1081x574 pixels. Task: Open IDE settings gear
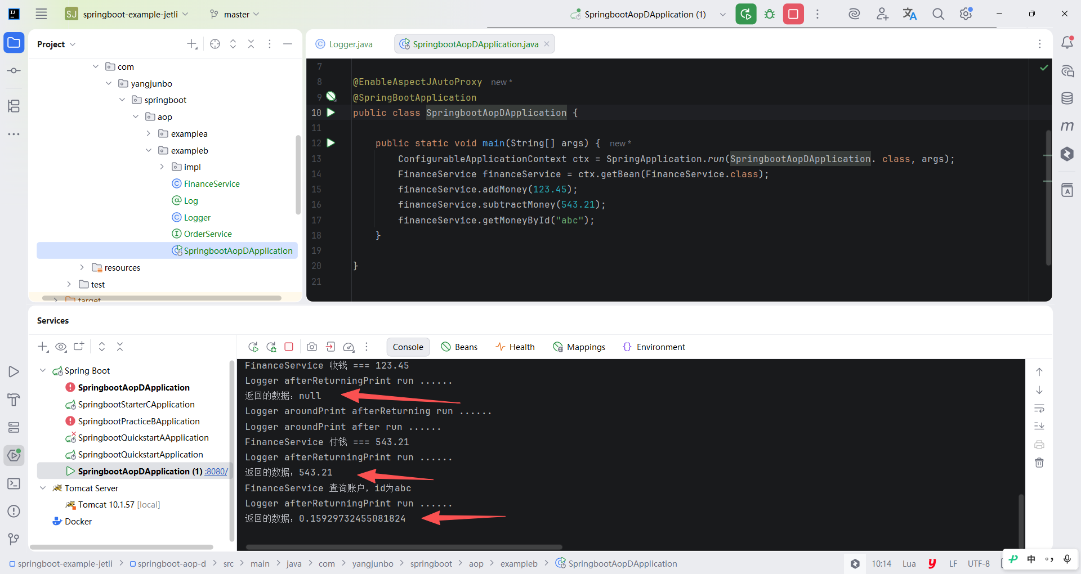(966, 14)
